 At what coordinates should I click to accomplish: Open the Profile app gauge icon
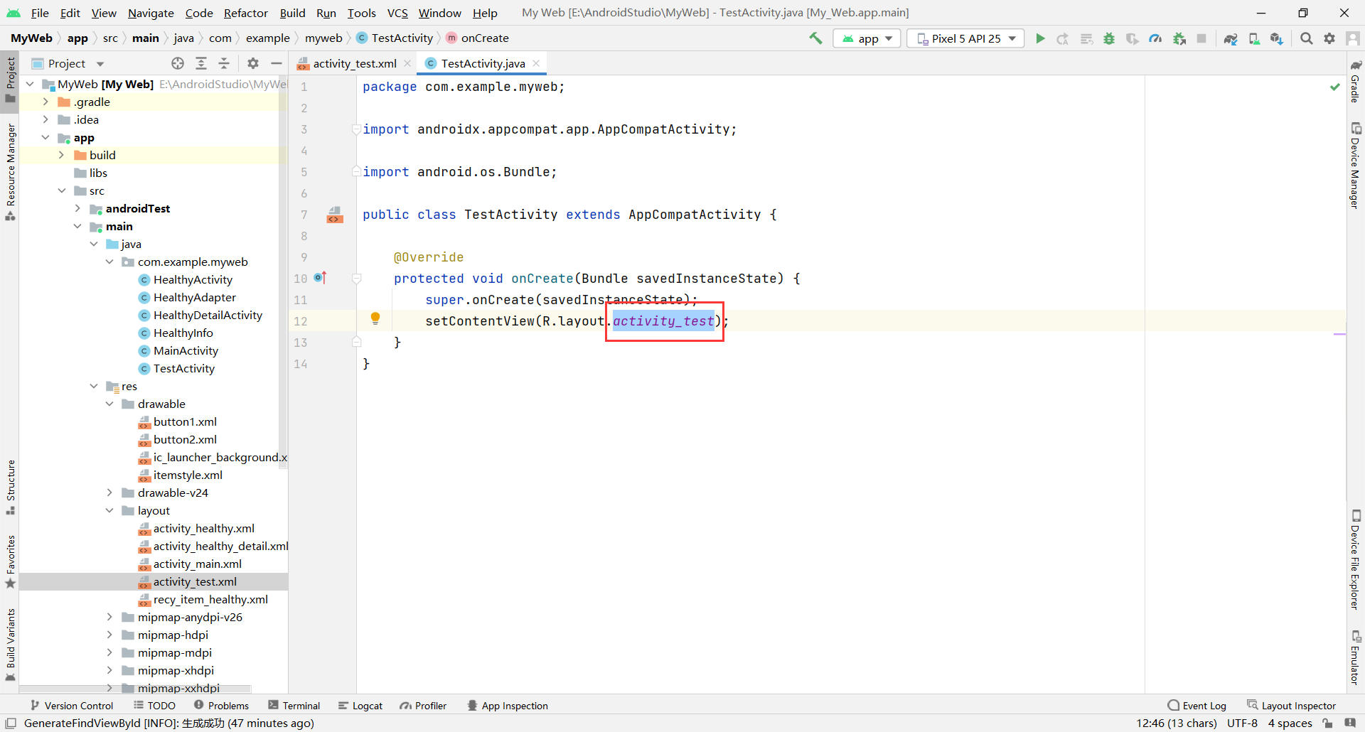pos(1156,38)
